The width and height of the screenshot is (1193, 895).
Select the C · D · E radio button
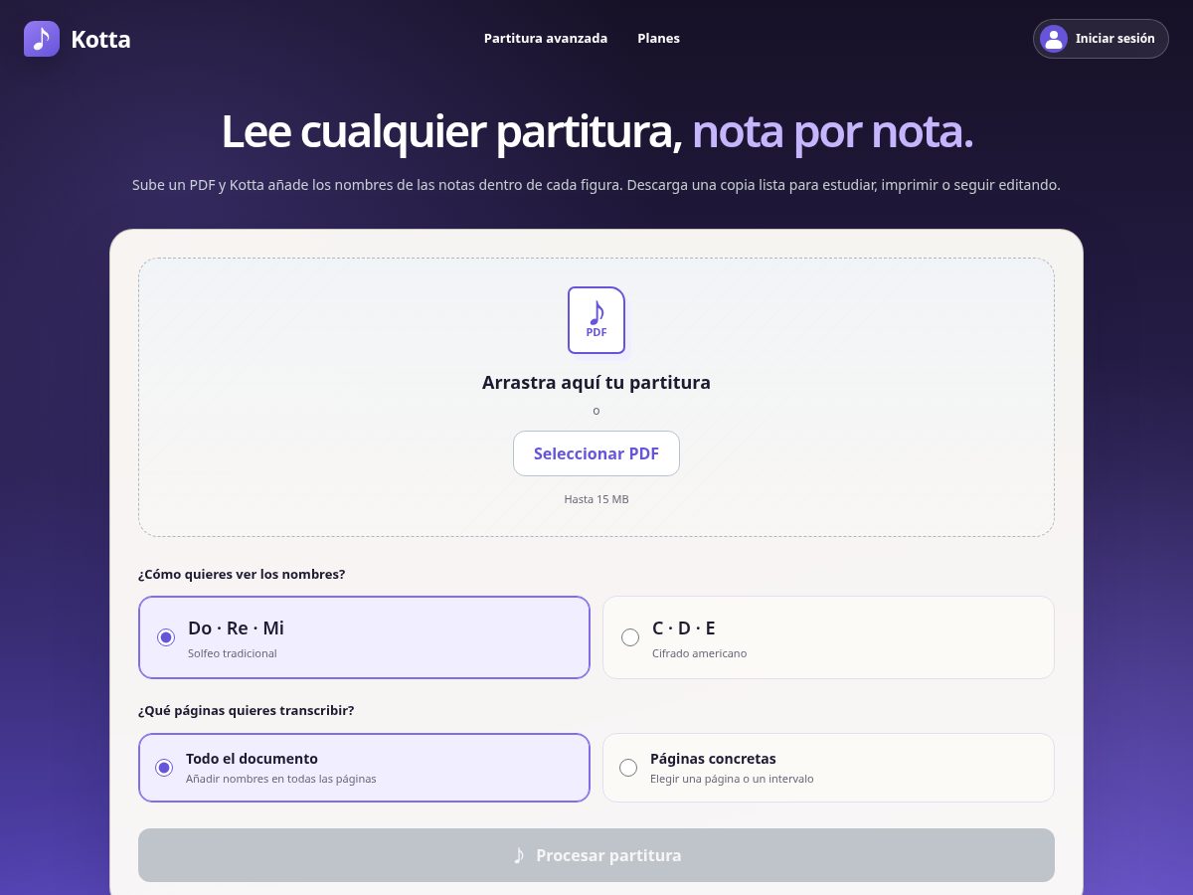630,637
